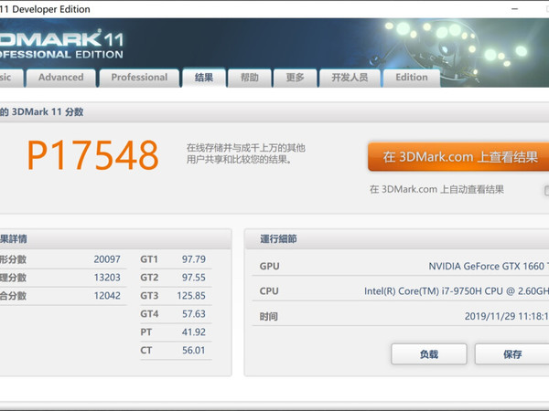Switch to the 更多 tab

point(296,78)
